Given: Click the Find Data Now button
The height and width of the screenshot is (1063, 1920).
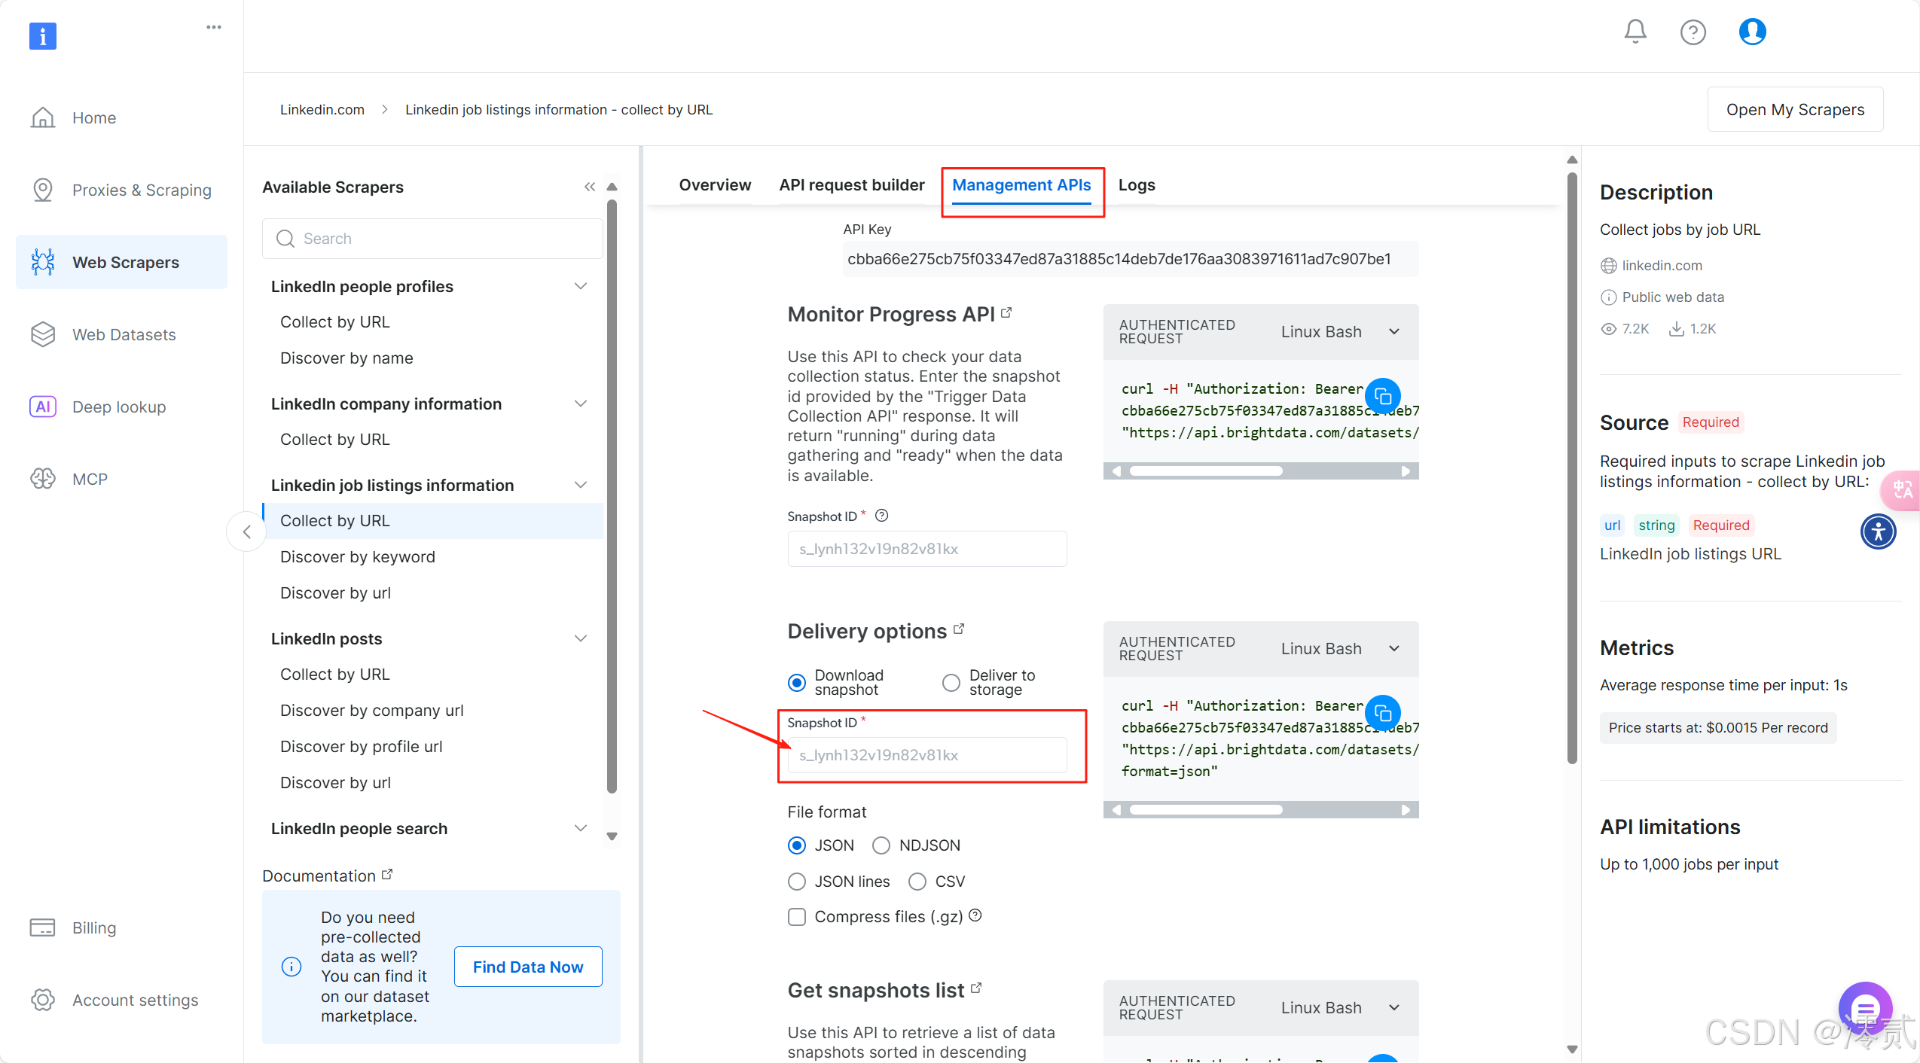Looking at the screenshot, I should (527, 967).
